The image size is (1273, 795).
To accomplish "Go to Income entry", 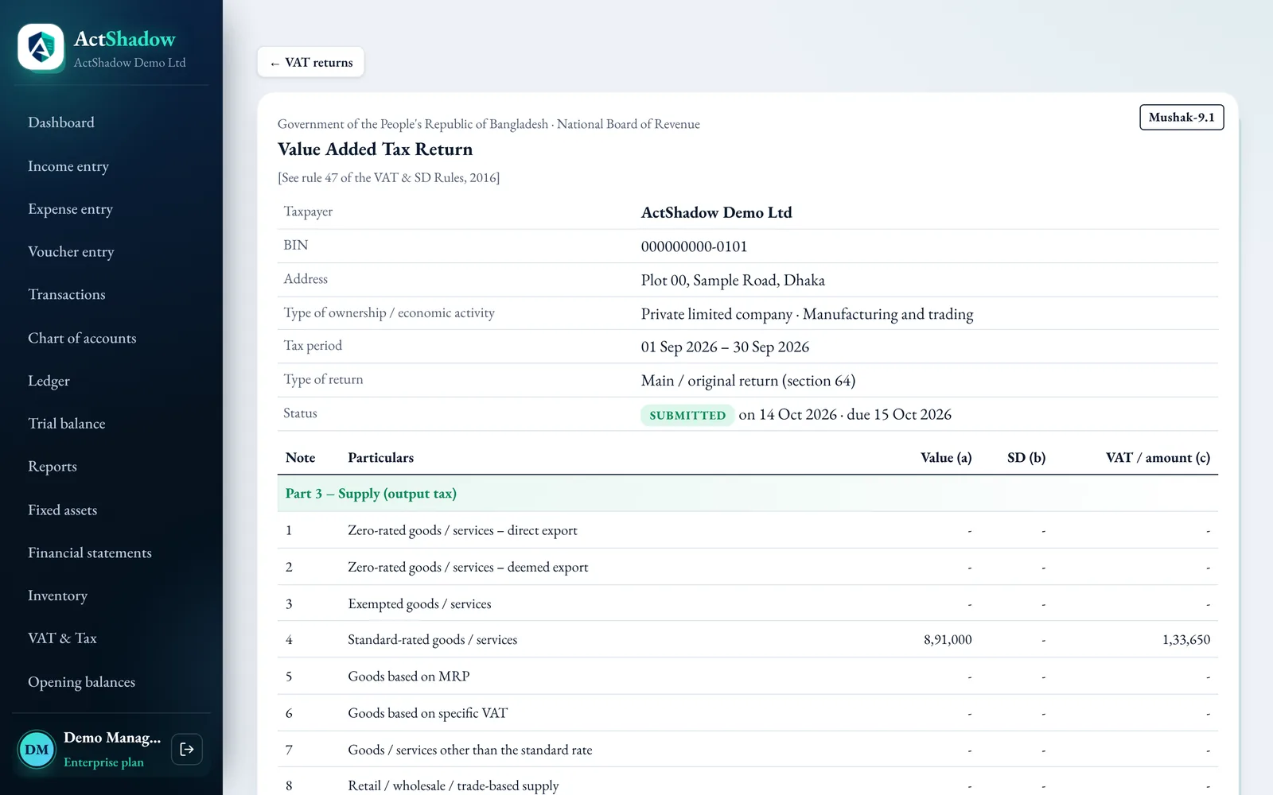I will [x=68, y=166].
